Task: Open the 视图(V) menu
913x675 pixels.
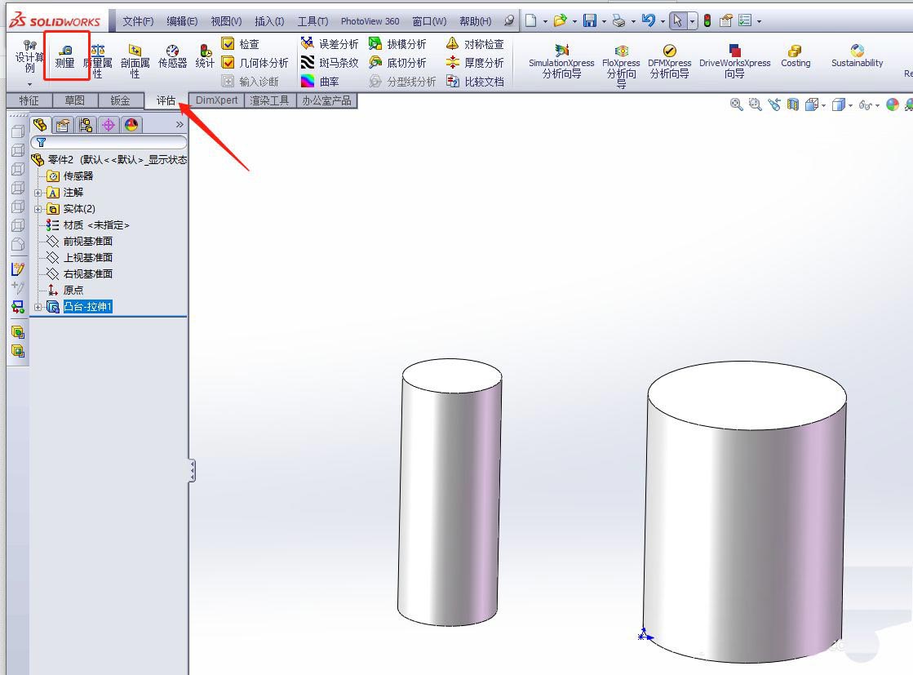Action: click(226, 21)
